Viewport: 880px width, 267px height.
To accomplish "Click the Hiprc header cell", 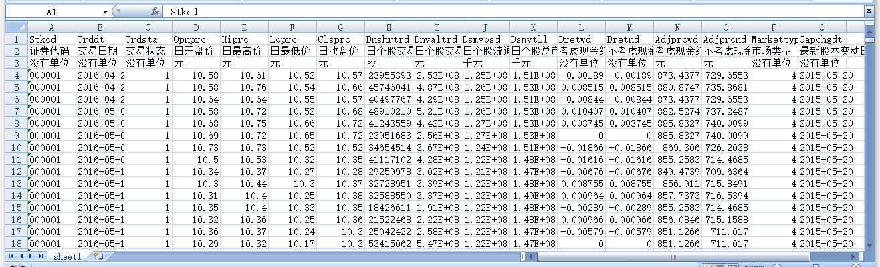I will pyautogui.click(x=244, y=39).
